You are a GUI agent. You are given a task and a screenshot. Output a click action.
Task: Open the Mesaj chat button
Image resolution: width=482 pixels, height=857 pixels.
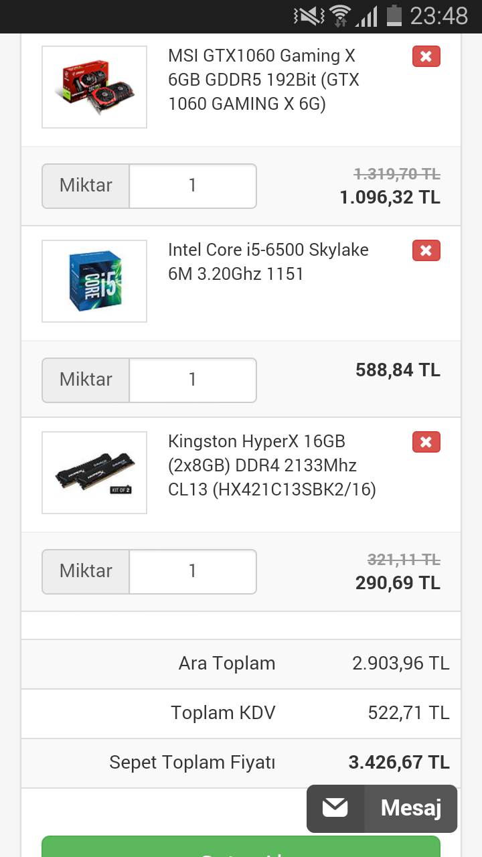pyautogui.click(x=410, y=808)
